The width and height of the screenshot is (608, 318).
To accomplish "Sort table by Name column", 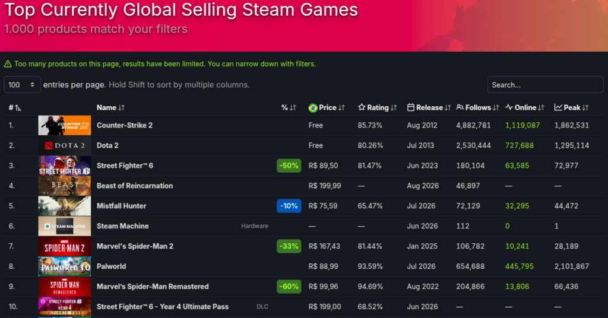I will coord(110,107).
